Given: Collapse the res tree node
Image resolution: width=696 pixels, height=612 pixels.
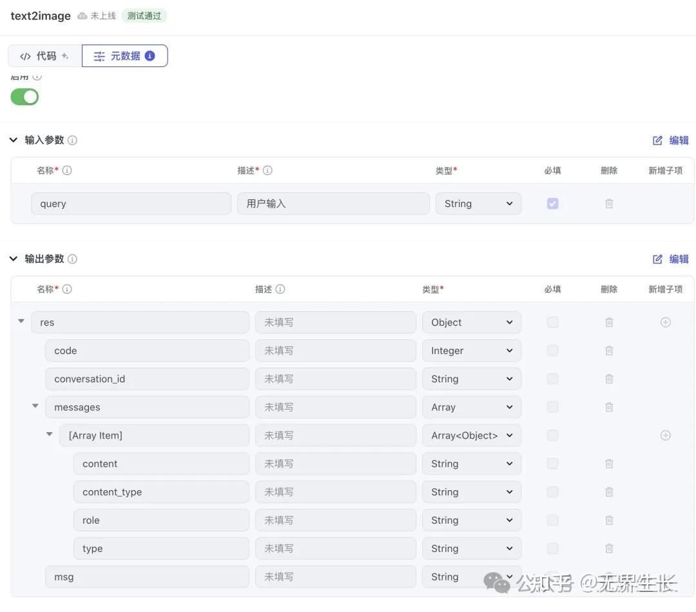Looking at the screenshot, I should 21,321.
